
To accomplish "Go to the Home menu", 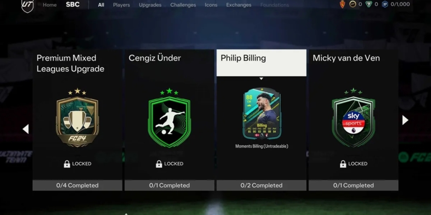I will [x=50, y=5].
